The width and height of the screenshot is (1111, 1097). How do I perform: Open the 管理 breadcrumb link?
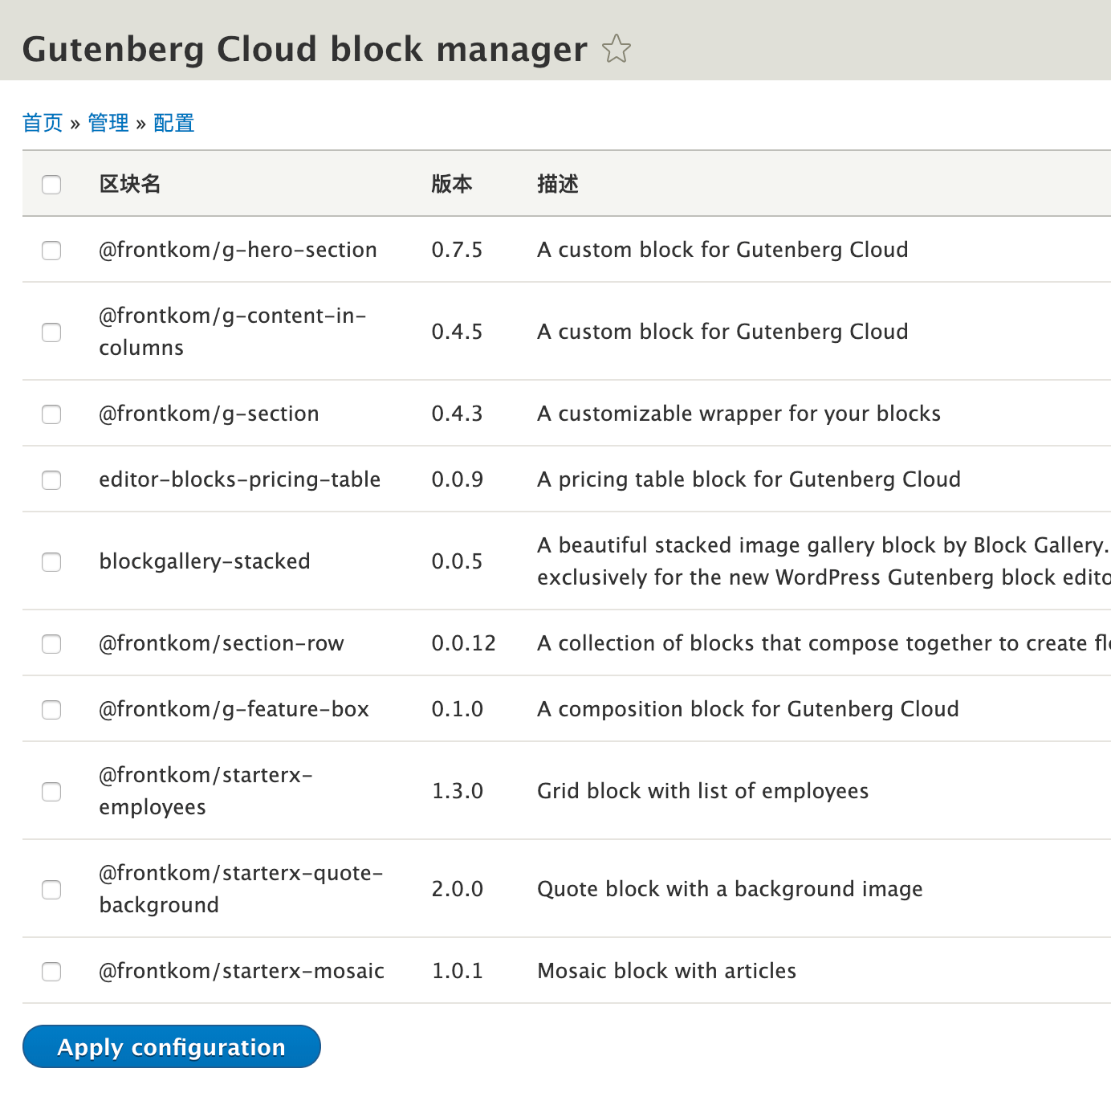[108, 123]
